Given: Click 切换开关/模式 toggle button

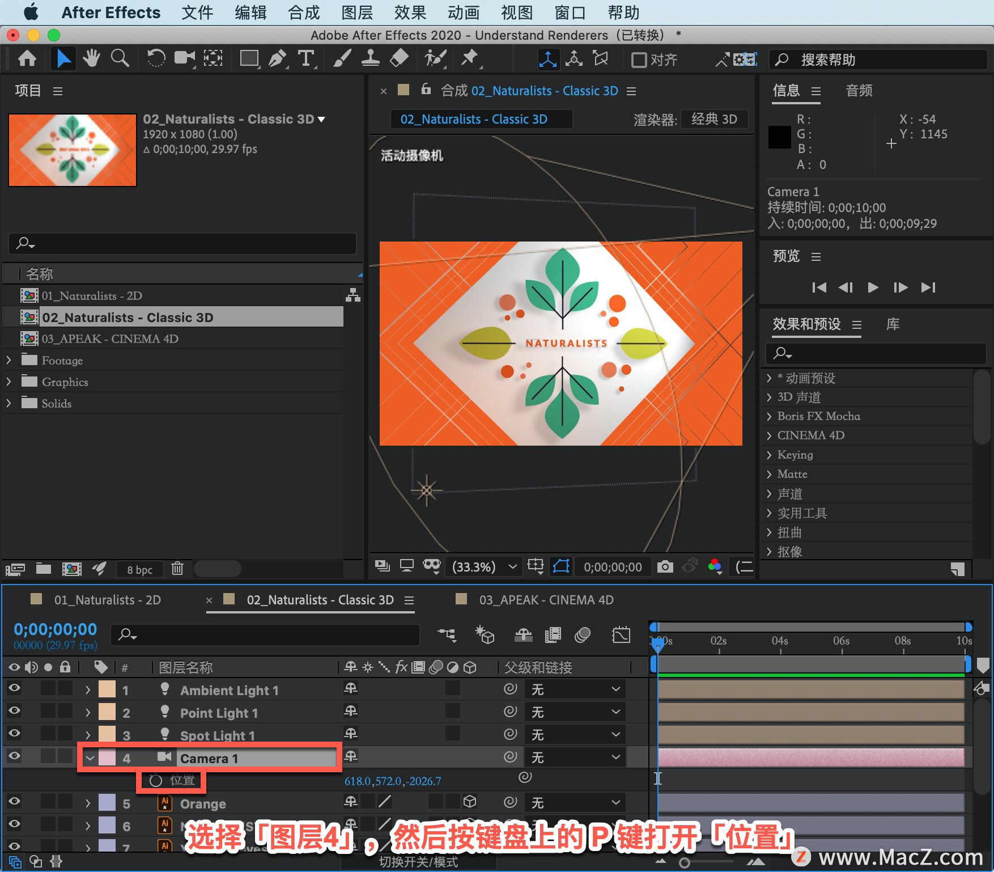Looking at the screenshot, I should tap(418, 862).
